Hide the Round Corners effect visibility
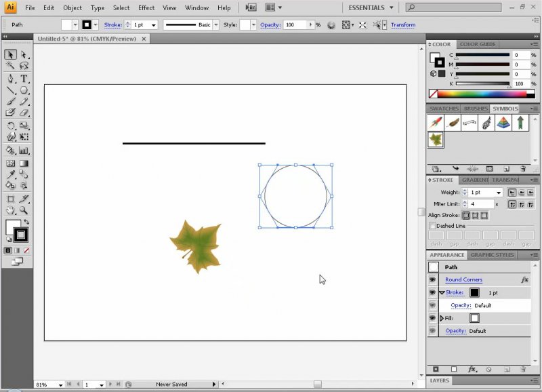 433,279
